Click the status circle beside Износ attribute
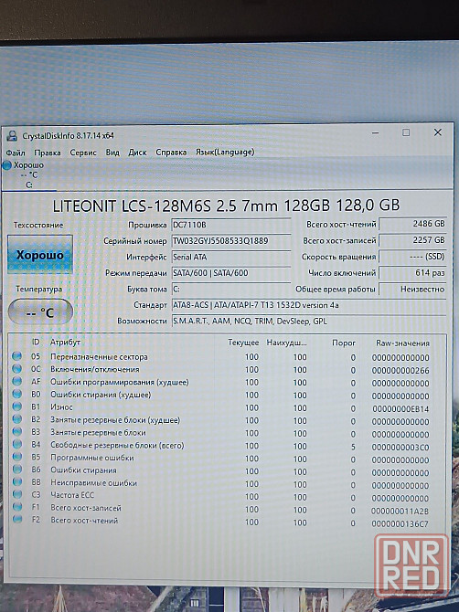 16,406
